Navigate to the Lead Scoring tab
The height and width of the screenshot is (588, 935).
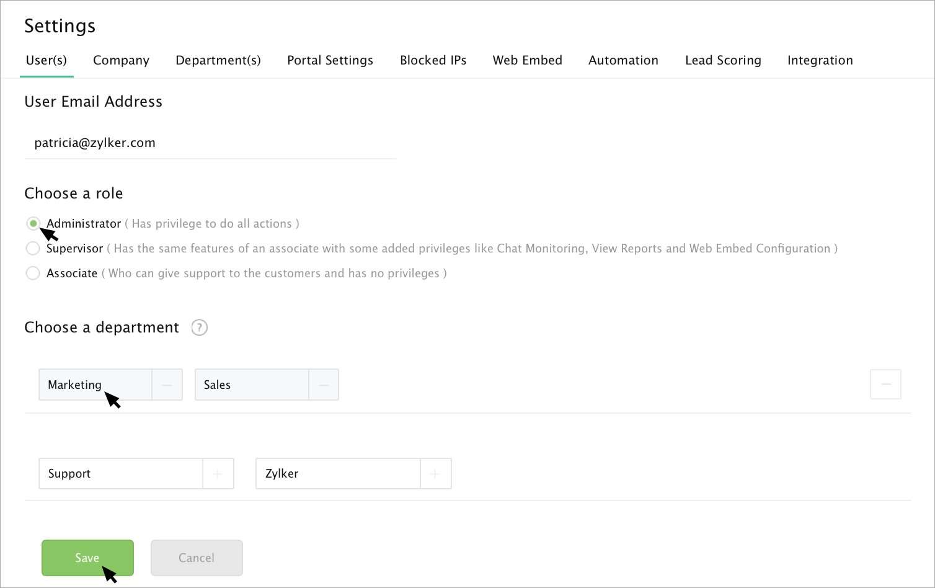tap(723, 60)
